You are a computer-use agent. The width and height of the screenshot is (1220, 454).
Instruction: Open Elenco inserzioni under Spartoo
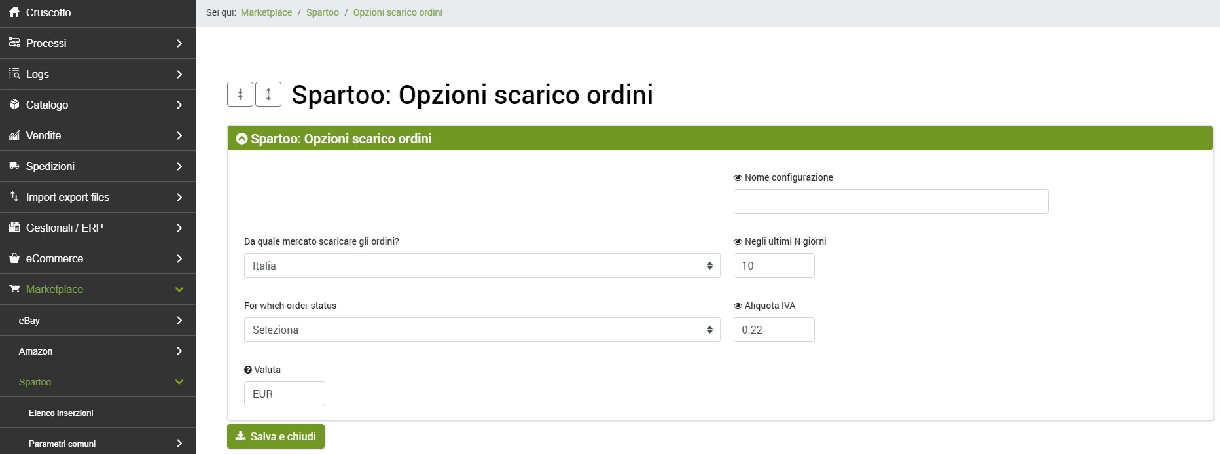(x=98, y=412)
